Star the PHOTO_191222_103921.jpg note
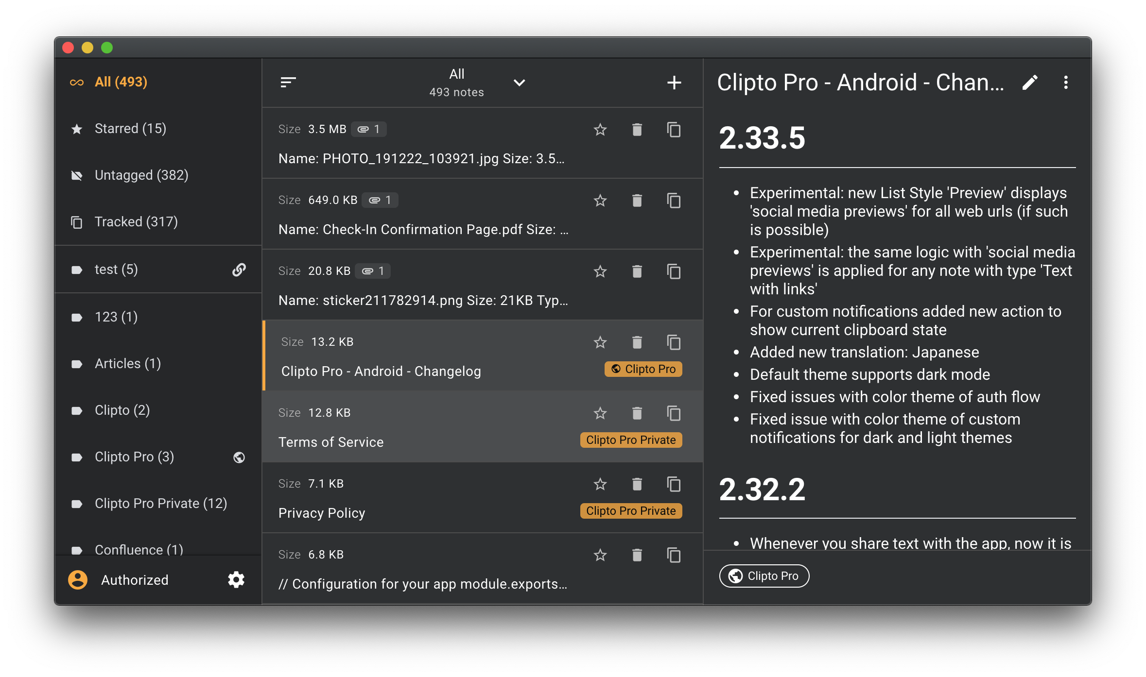1146x677 pixels. [600, 130]
